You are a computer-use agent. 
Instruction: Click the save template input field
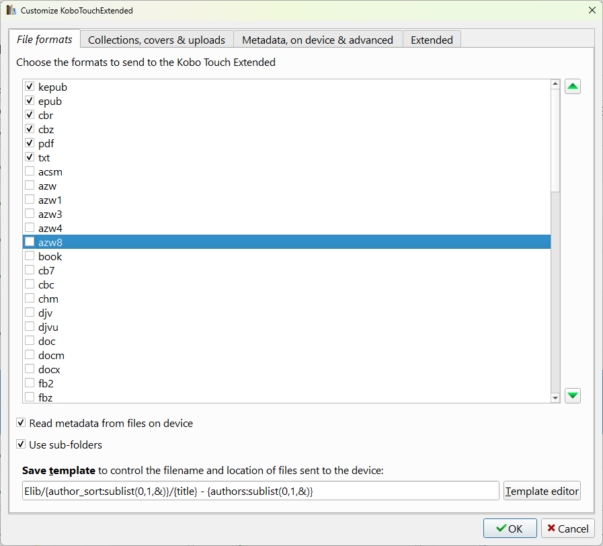pyautogui.click(x=261, y=491)
